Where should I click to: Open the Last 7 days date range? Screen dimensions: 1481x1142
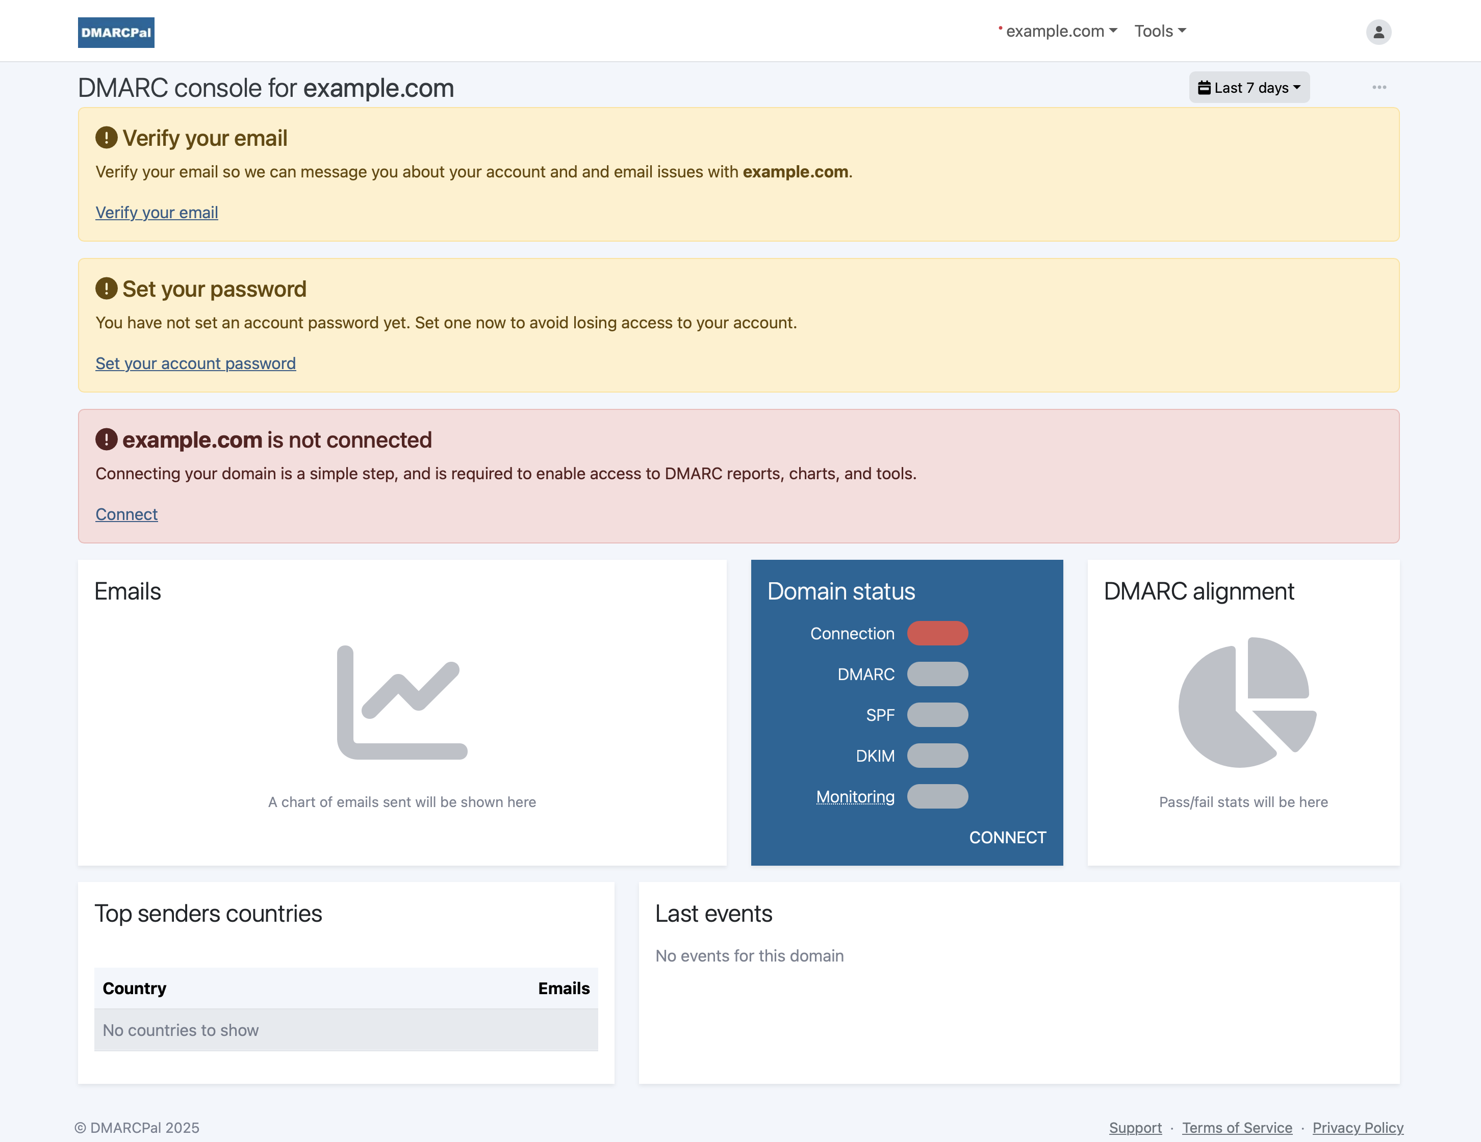pyautogui.click(x=1248, y=87)
